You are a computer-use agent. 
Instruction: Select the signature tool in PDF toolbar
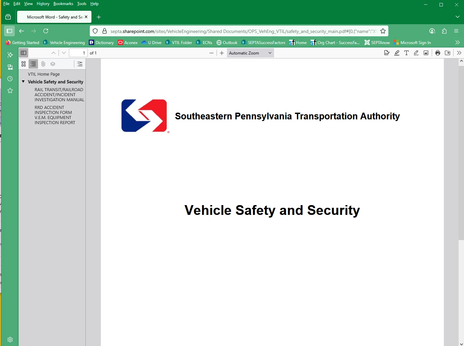(x=387, y=53)
